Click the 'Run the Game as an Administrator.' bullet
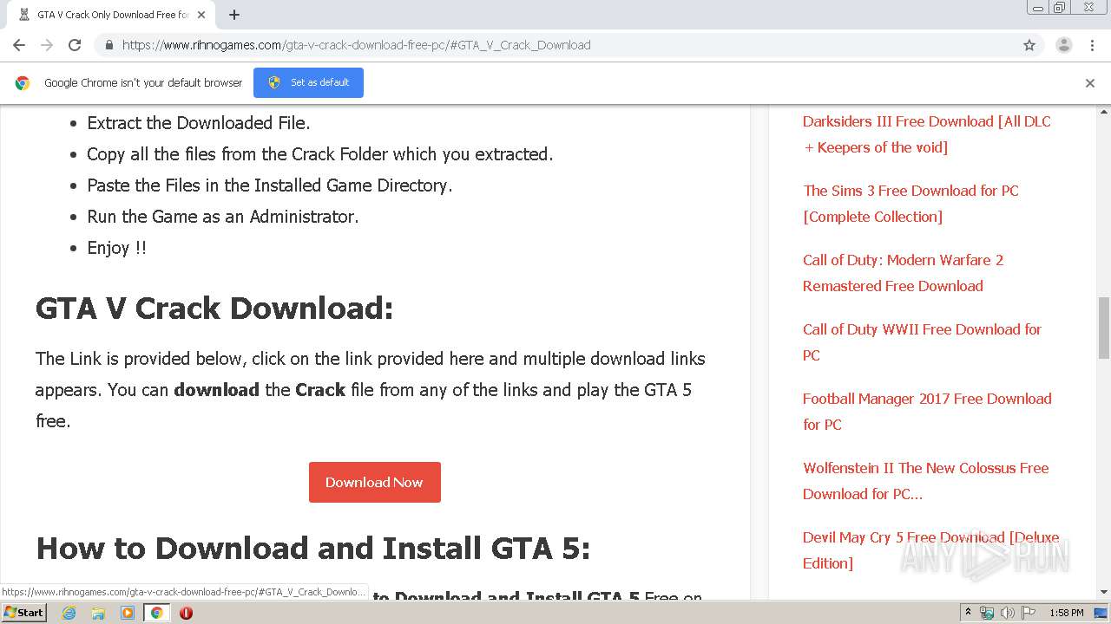This screenshot has height=624, width=1111. (x=223, y=217)
